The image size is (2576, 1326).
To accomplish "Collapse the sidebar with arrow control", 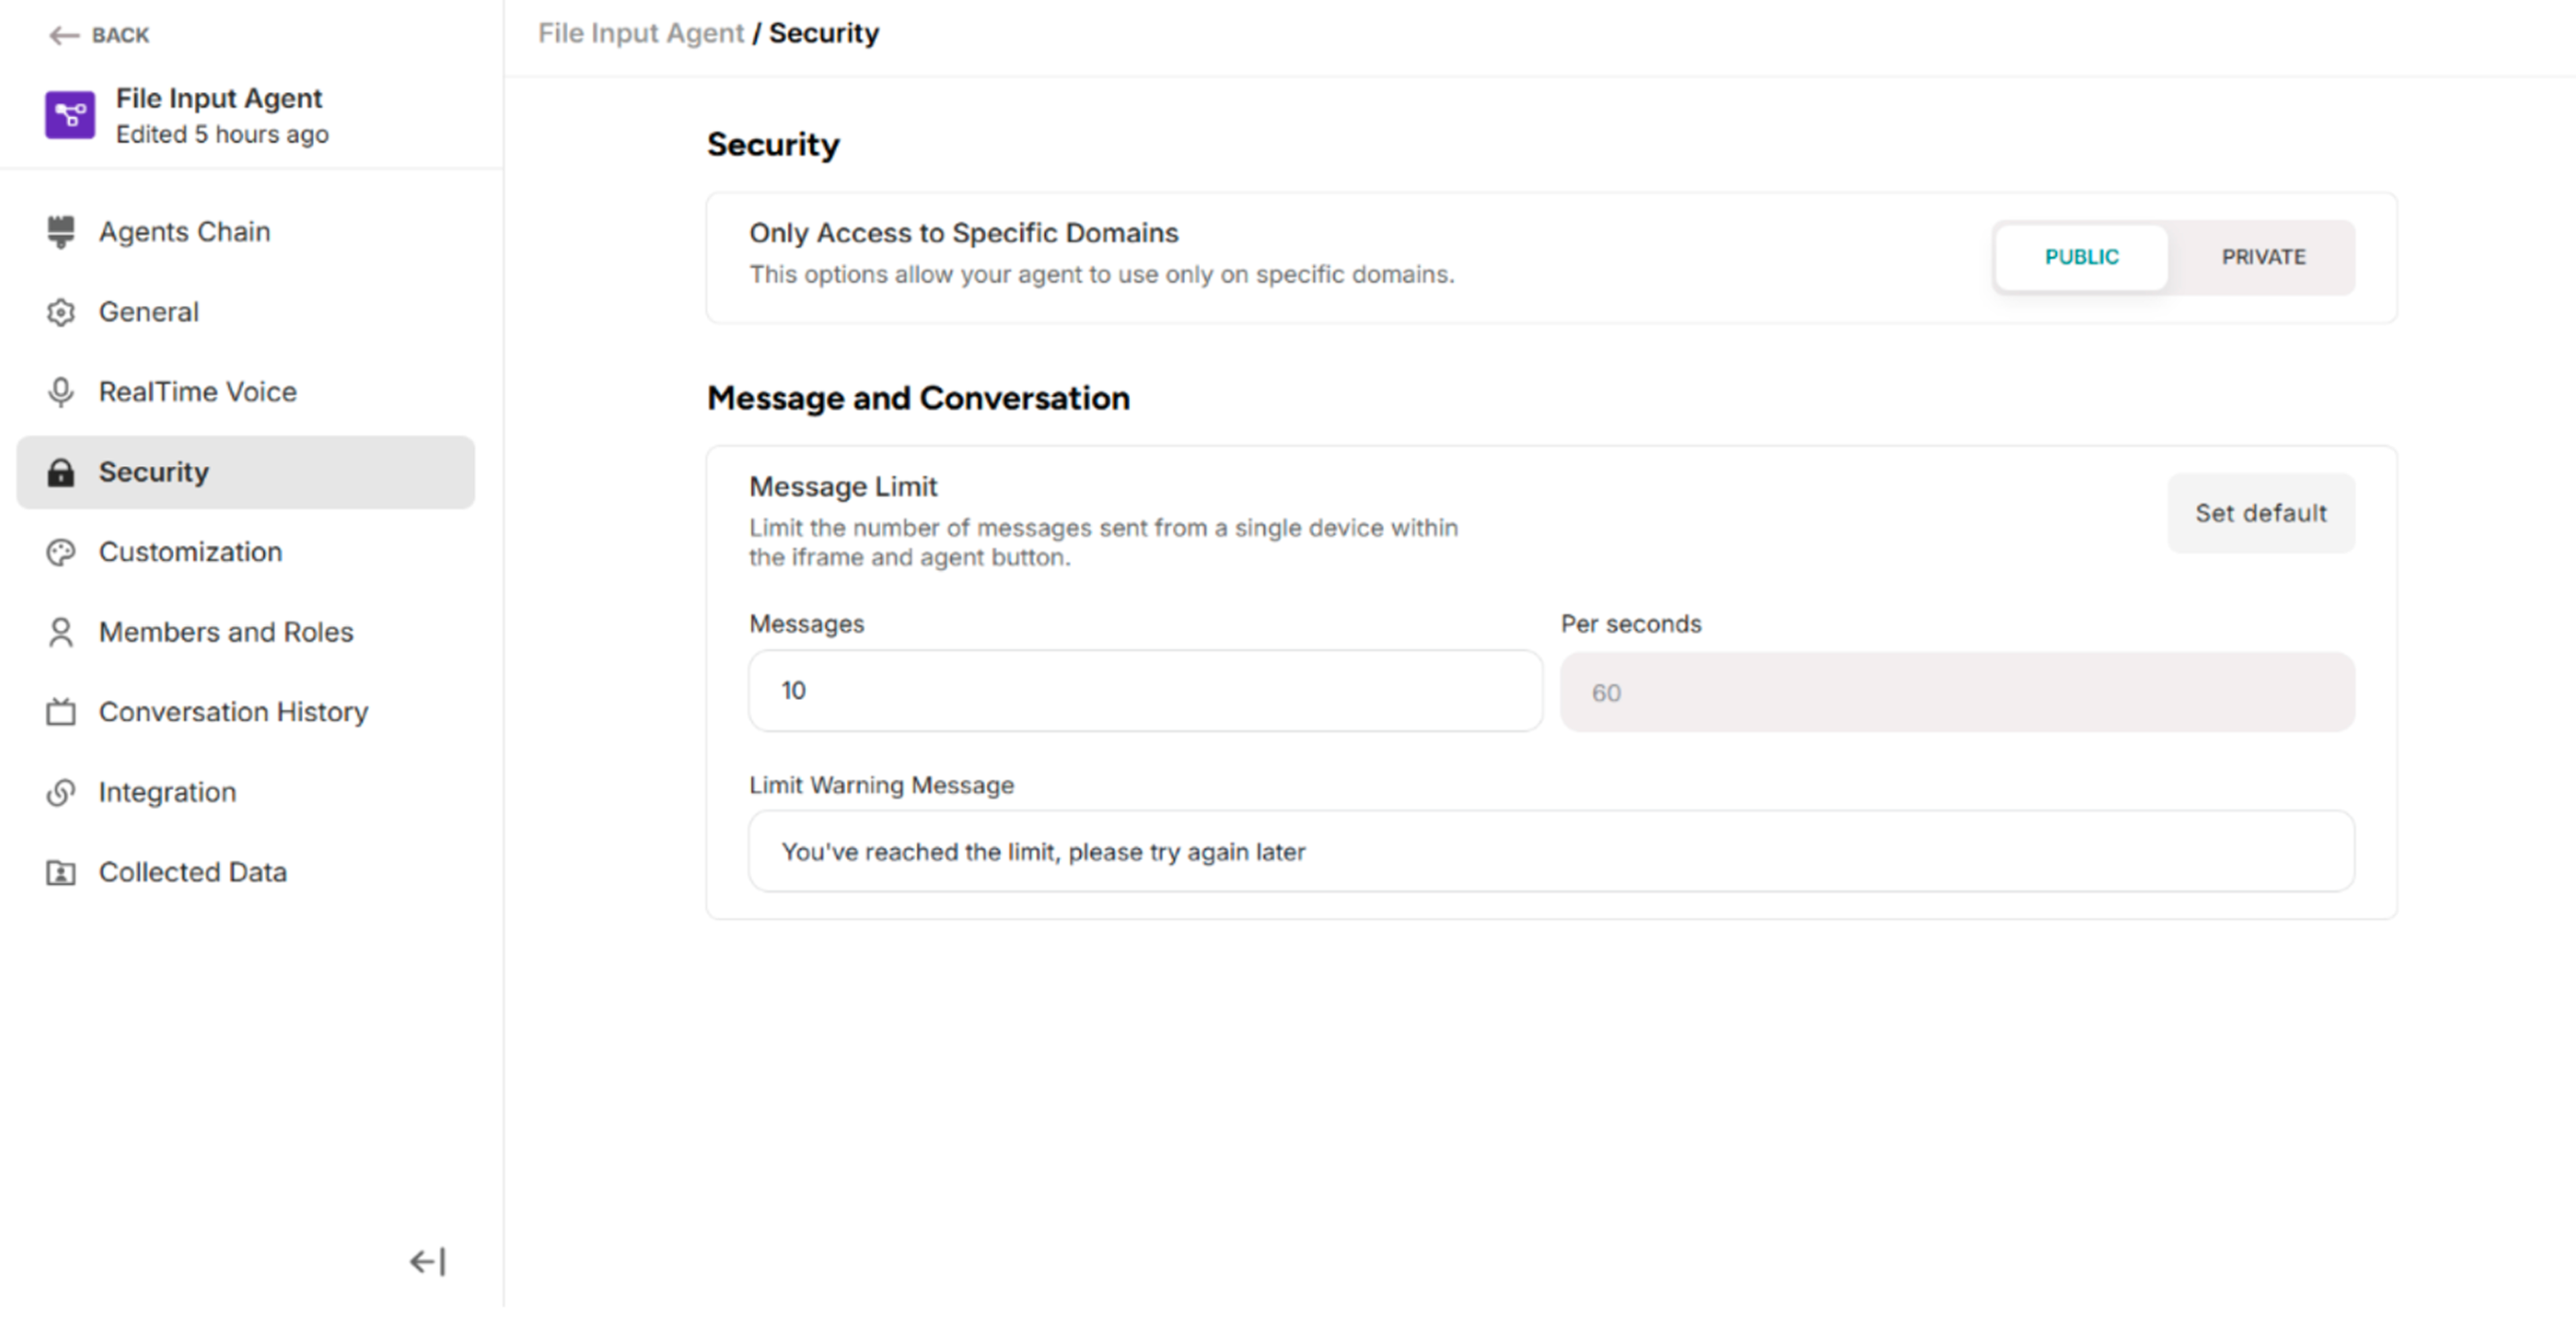I will click(x=426, y=1261).
